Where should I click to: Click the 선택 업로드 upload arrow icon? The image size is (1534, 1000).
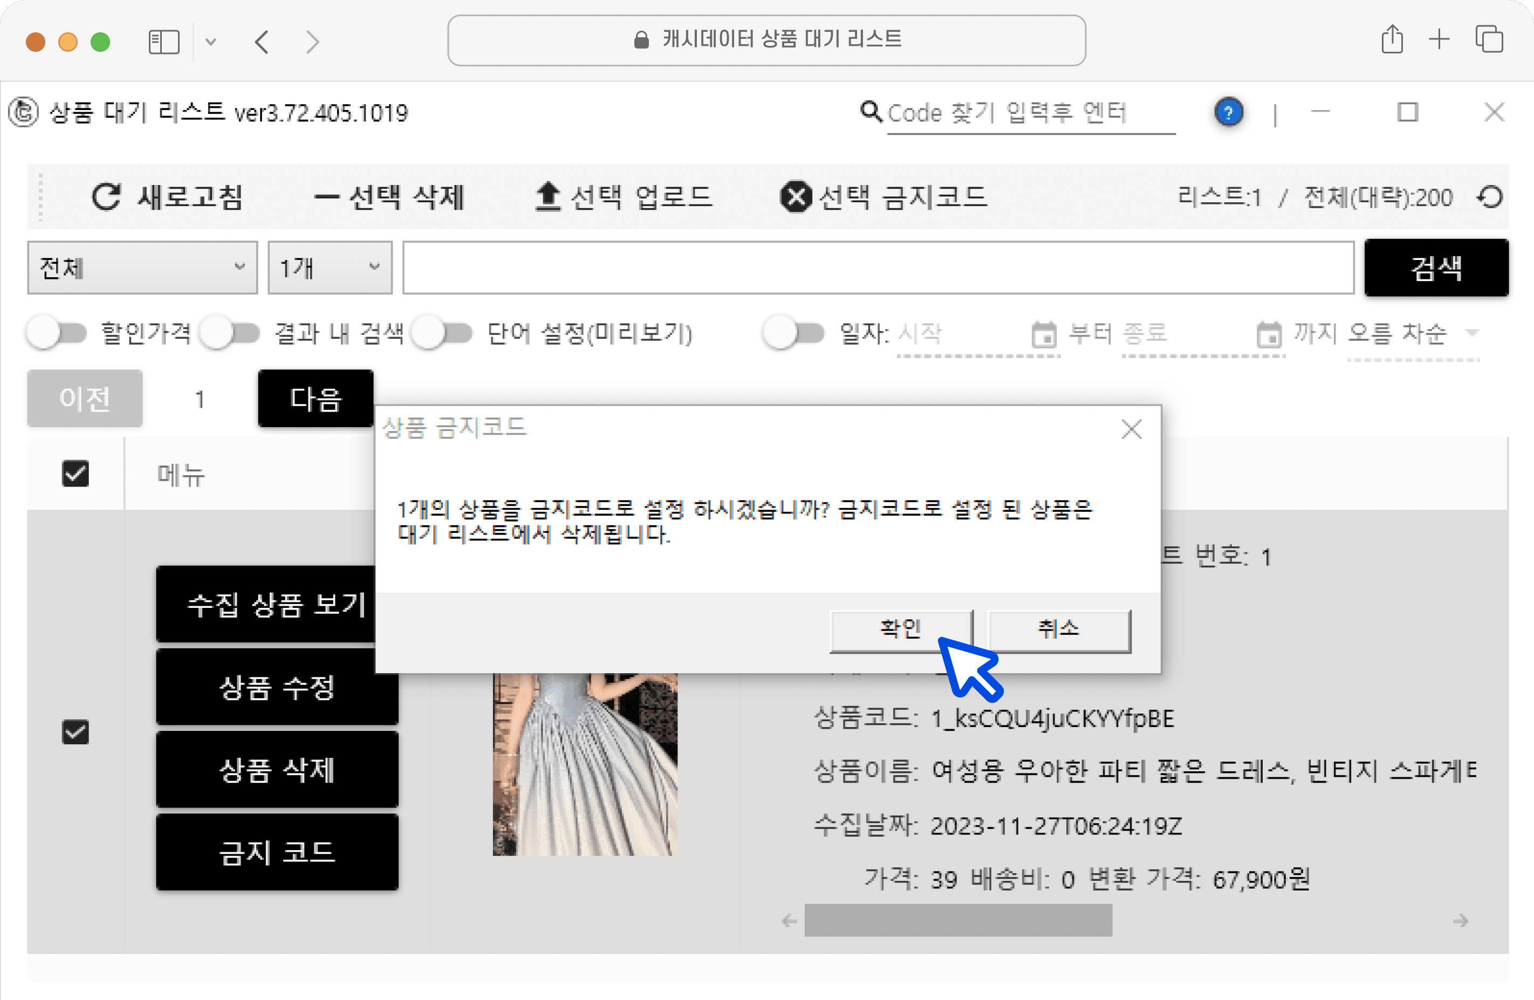pos(548,196)
